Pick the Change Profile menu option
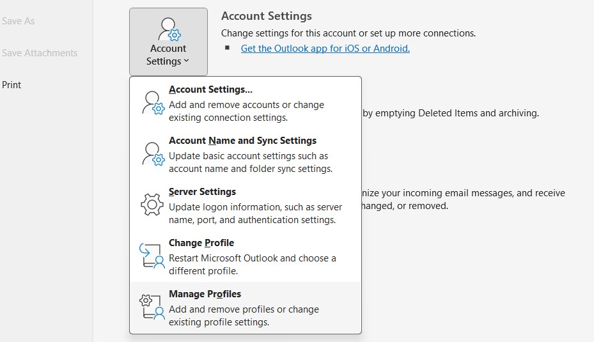The height and width of the screenshot is (342, 594). 201,243
